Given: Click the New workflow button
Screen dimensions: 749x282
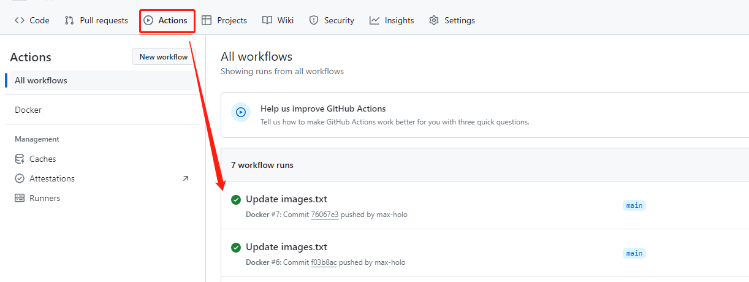Looking at the screenshot, I should (164, 56).
